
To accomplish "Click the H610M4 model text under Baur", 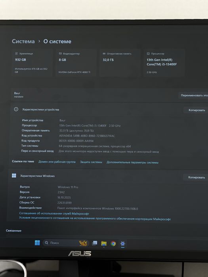I will (19, 97).
